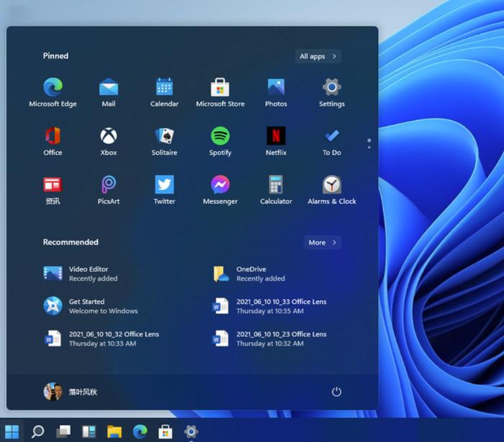Start the Solitaire game
The height and width of the screenshot is (442, 504).
164,141
